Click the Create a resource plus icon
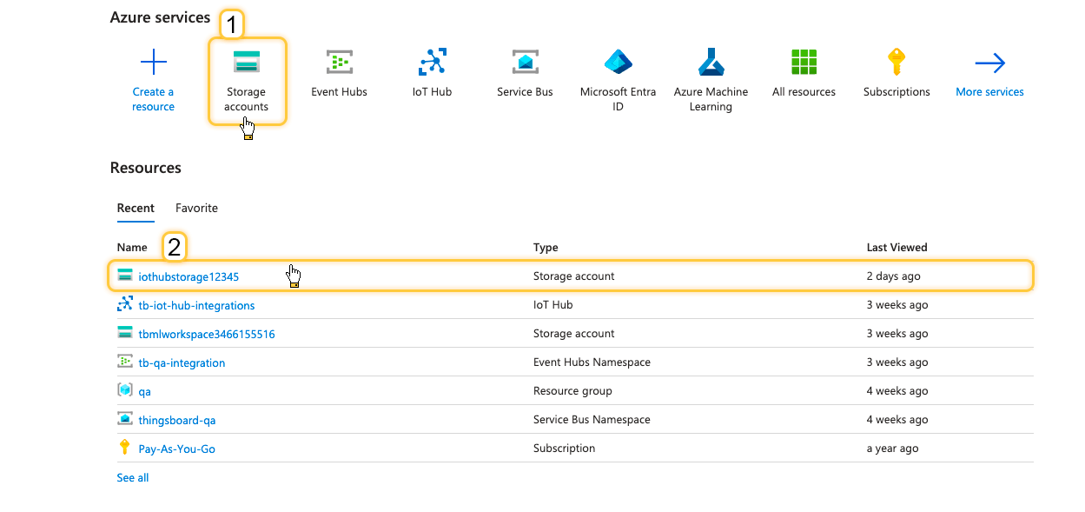The image size is (1085, 512). [x=153, y=63]
